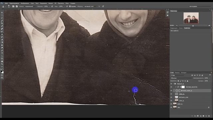Select the Rectangle shape tool
This screenshot has width=213, height=120.
(2, 59)
